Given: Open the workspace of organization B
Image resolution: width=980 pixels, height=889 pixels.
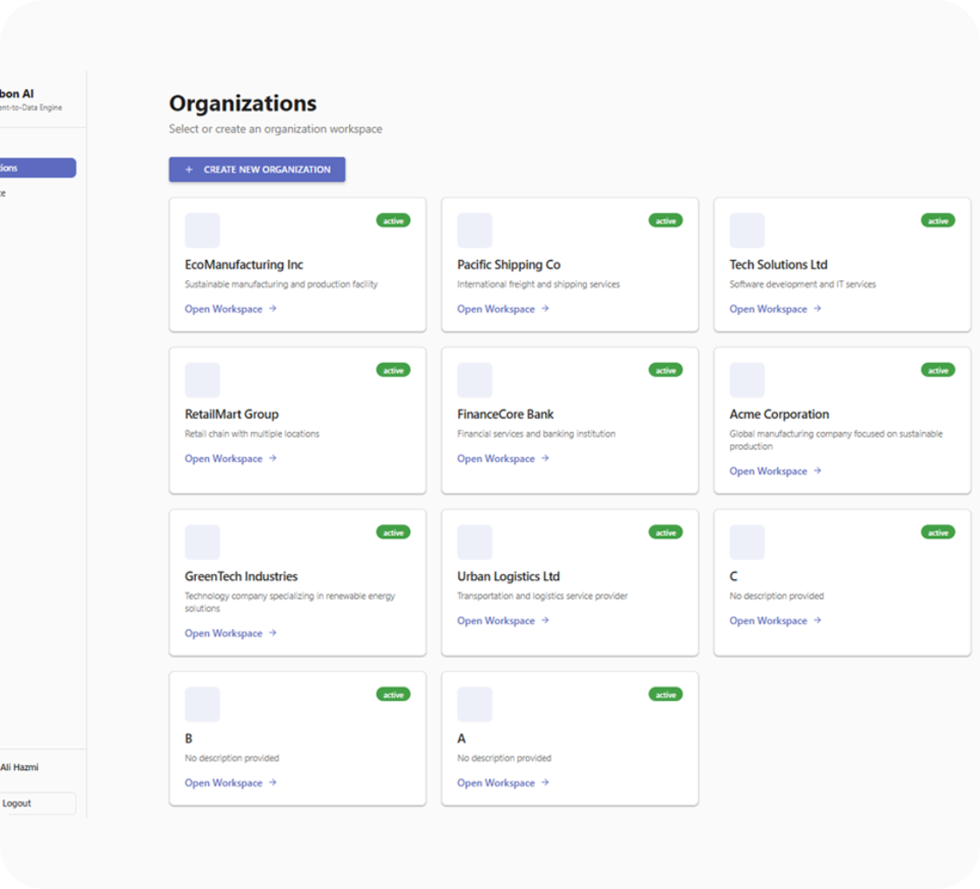Looking at the screenshot, I should (223, 783).
